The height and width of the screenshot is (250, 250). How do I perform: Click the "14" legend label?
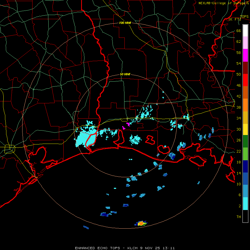239,173
